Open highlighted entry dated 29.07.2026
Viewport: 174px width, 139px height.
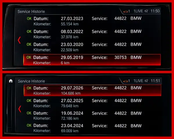[x=92, y=90]
